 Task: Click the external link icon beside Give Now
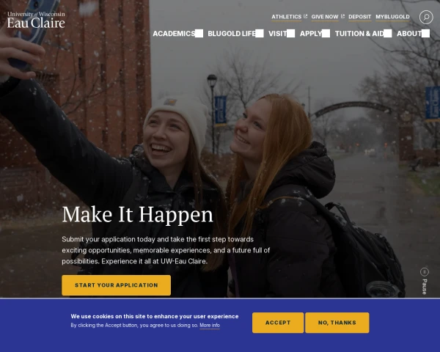pyautogui.click(x=342, y=16)
